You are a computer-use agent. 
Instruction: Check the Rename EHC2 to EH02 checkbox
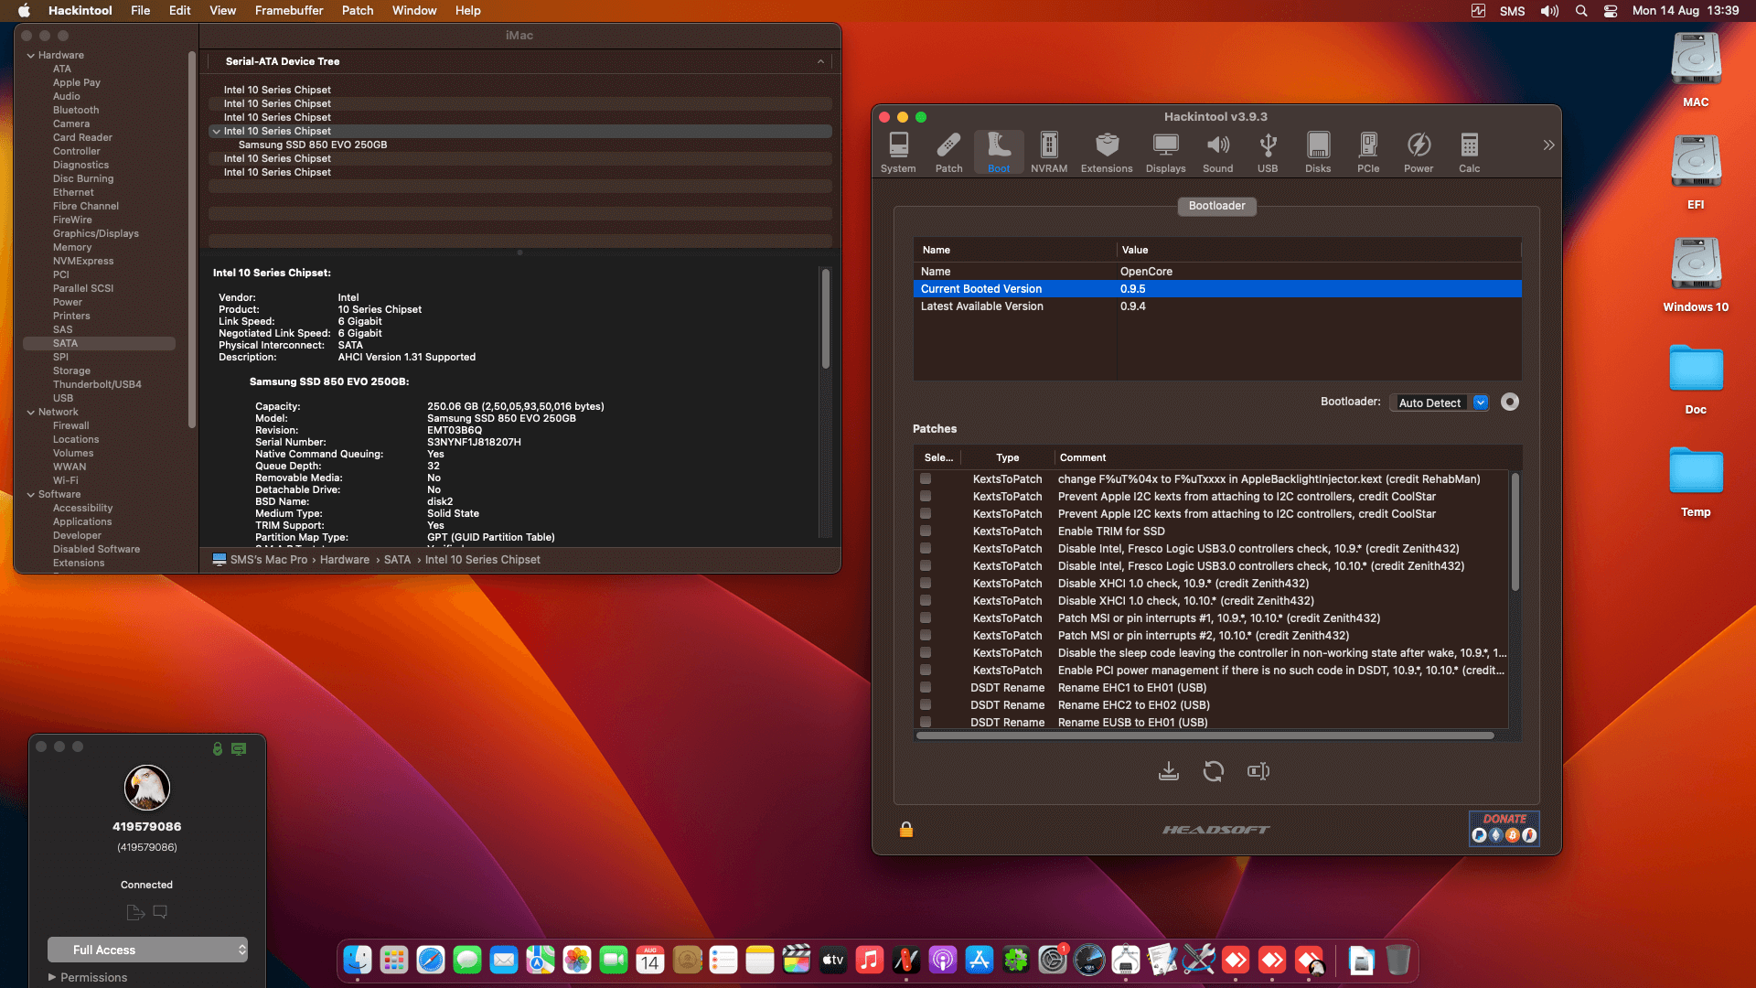click(926, 704)
